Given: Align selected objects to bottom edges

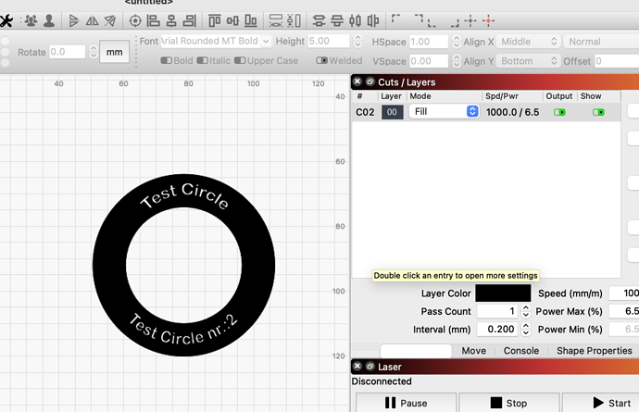Looking at the screenshot, I should pos(251,20).
